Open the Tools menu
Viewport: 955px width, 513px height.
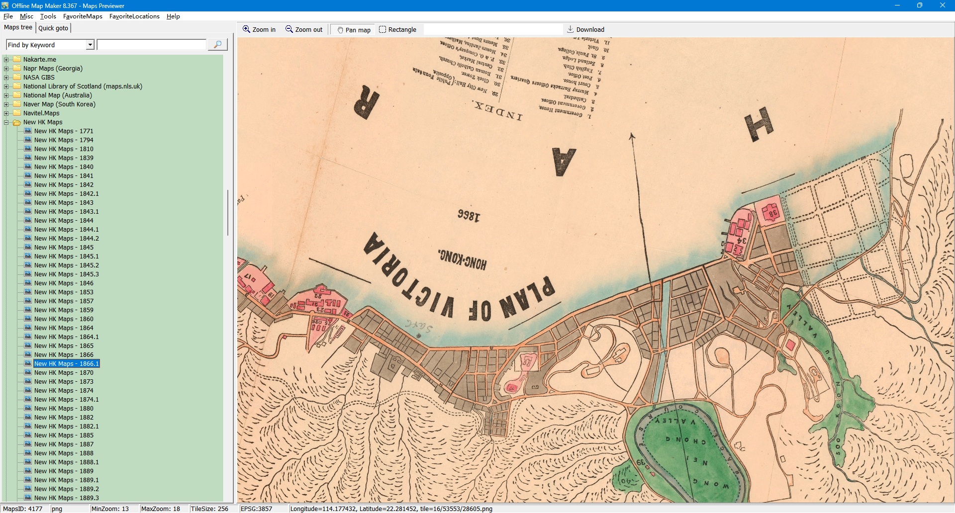pyautogui.click(x=48, y=16)
